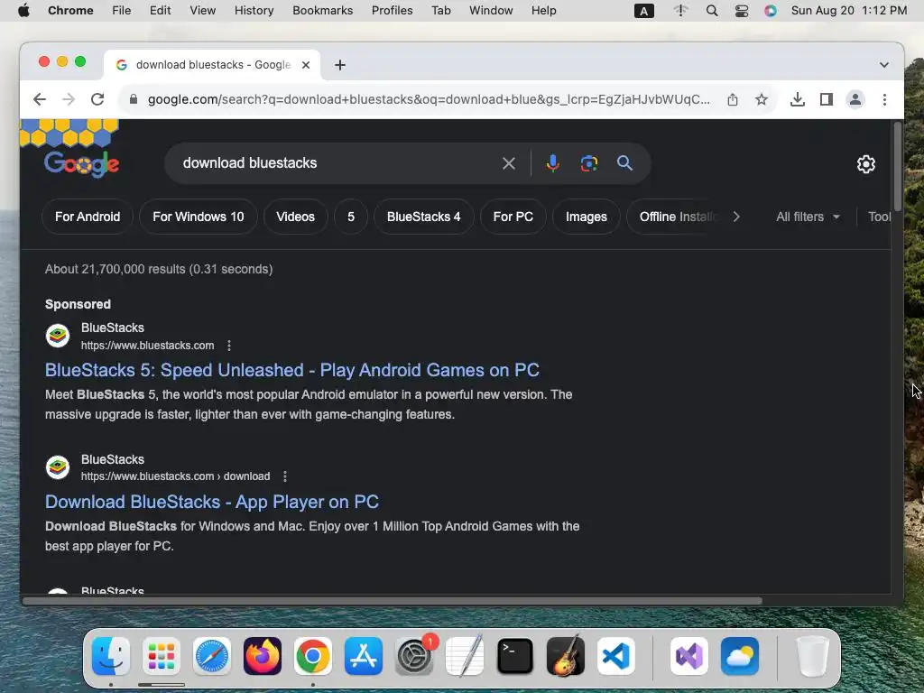The image size is (924, 693).
Task: Open the Profiles menu
Action: click(392, 11)
